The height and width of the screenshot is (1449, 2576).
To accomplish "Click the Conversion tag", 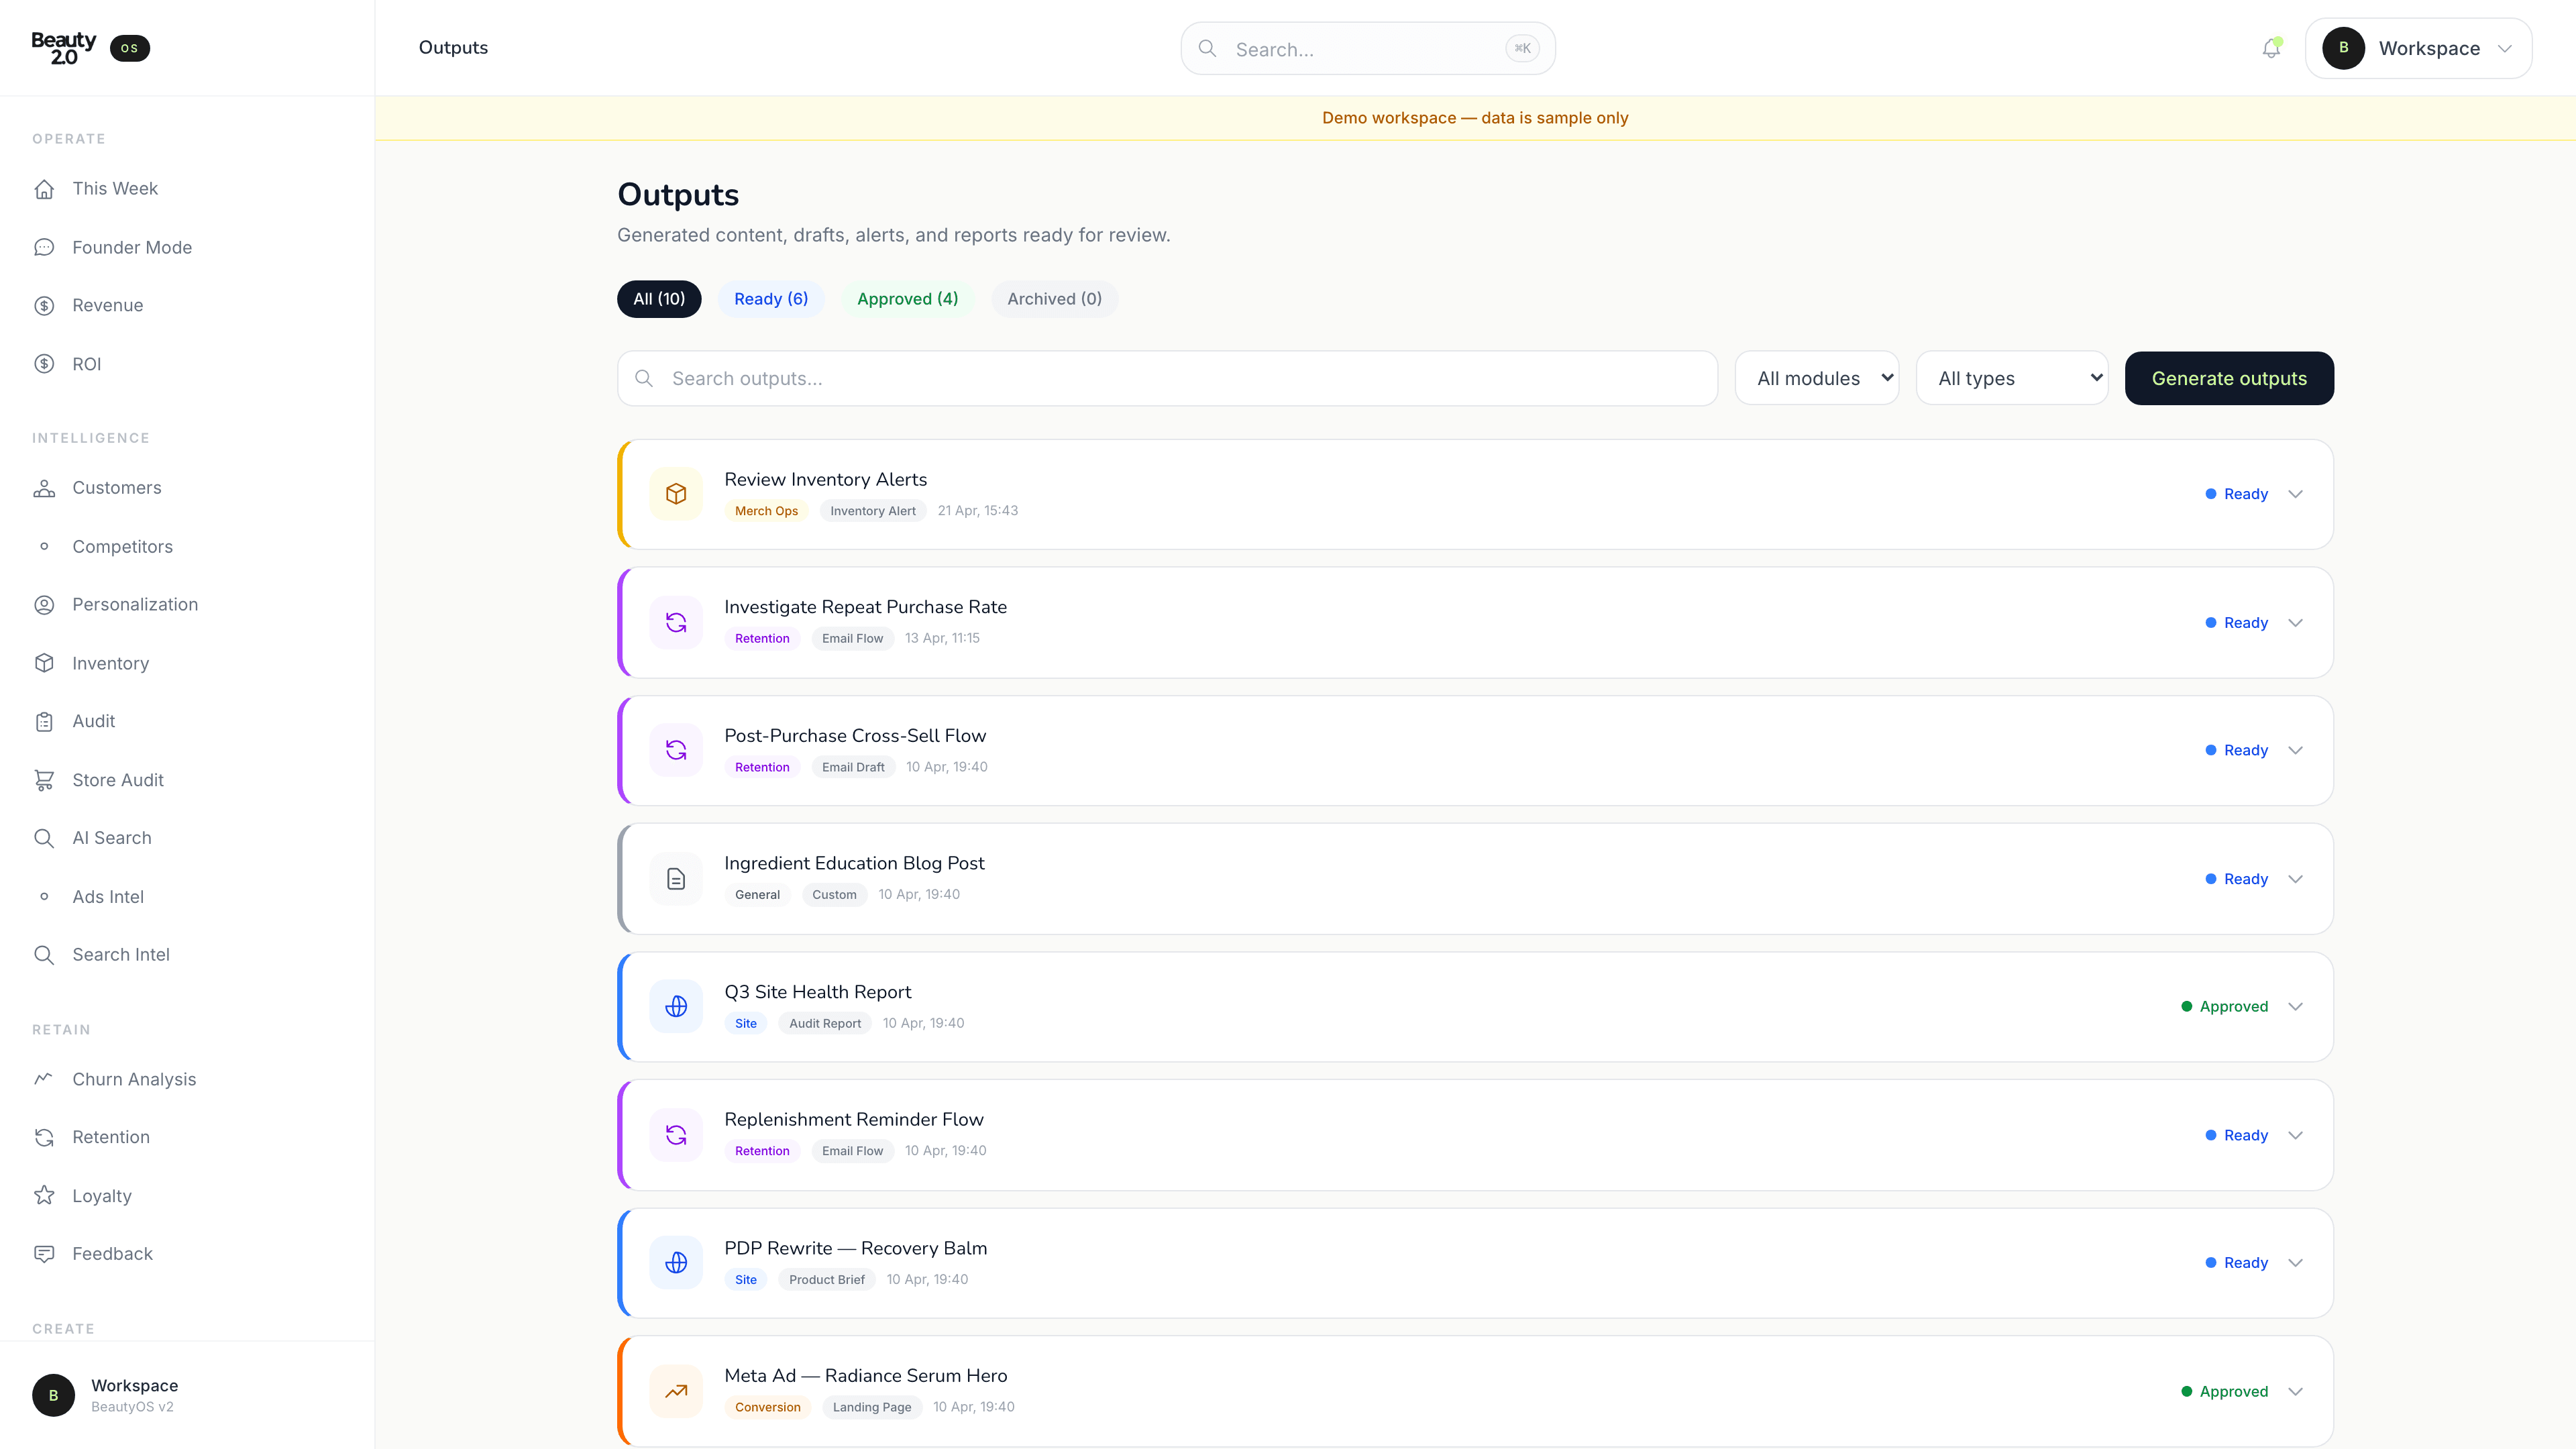I will (767, 1407).
